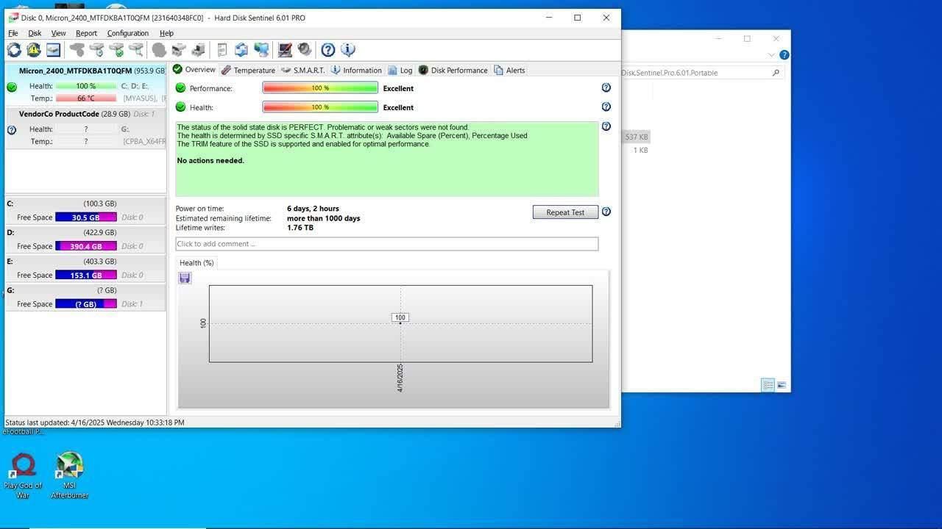
Task: Click the save floppy icon above health chart
Action: click(x=185, y=278)
